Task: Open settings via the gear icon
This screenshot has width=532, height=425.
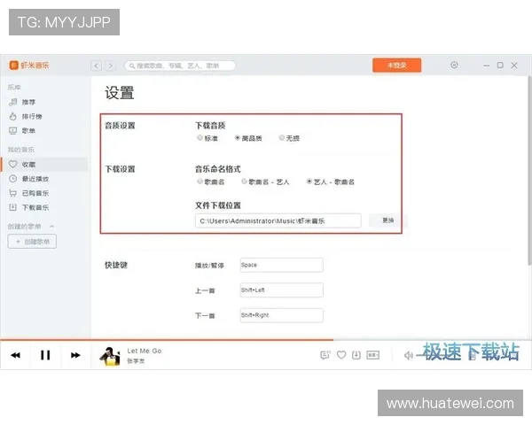Action: pos(454,65)
